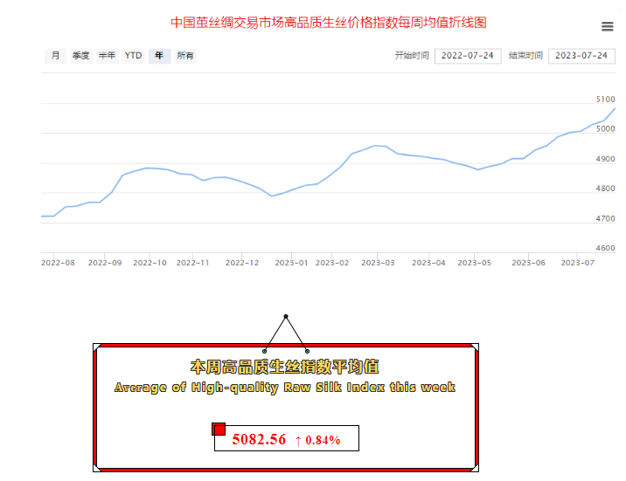Click the end date field 2023-07-24
The image size is (626, 481).
581,56
